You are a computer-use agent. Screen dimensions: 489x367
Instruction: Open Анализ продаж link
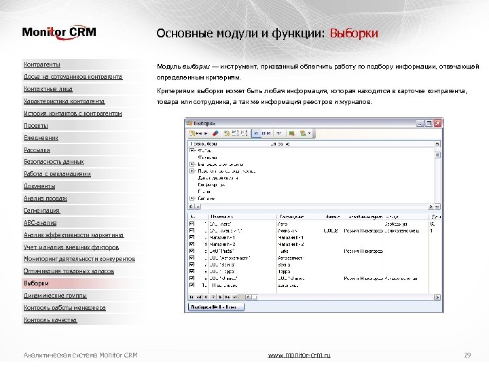[46, 198]
